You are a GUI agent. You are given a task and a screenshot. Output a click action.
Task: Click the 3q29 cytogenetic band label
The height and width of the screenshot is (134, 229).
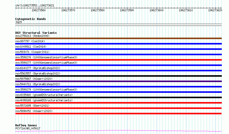(x=19, y=22)
